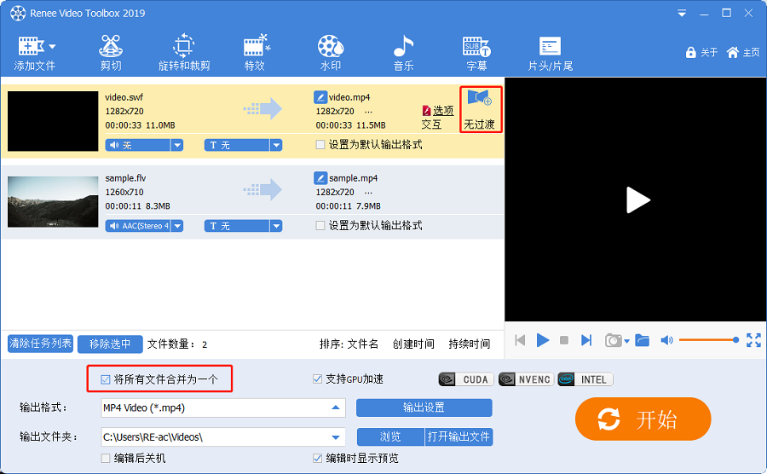767x474 pixels.
Task: Expand the AAC audio track dropdown for sample.flv
Action: [177, 226]
